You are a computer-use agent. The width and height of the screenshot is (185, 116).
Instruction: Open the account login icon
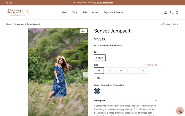pos(166,12)
